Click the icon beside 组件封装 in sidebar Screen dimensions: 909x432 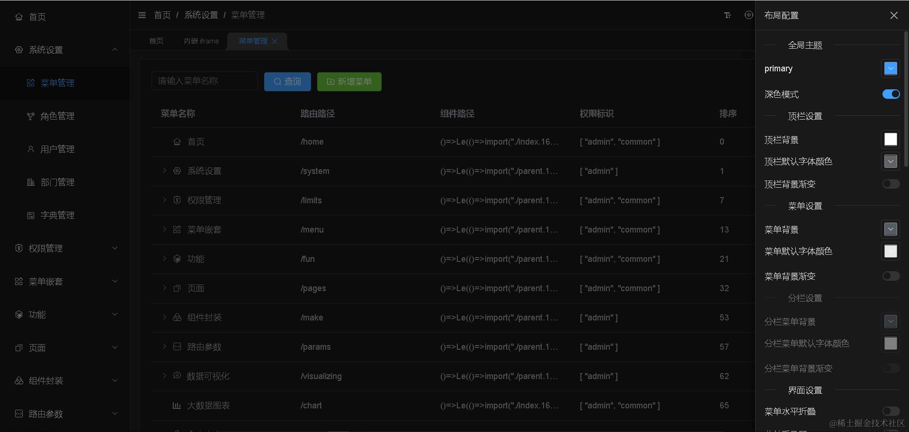click(x=19, y=381)
